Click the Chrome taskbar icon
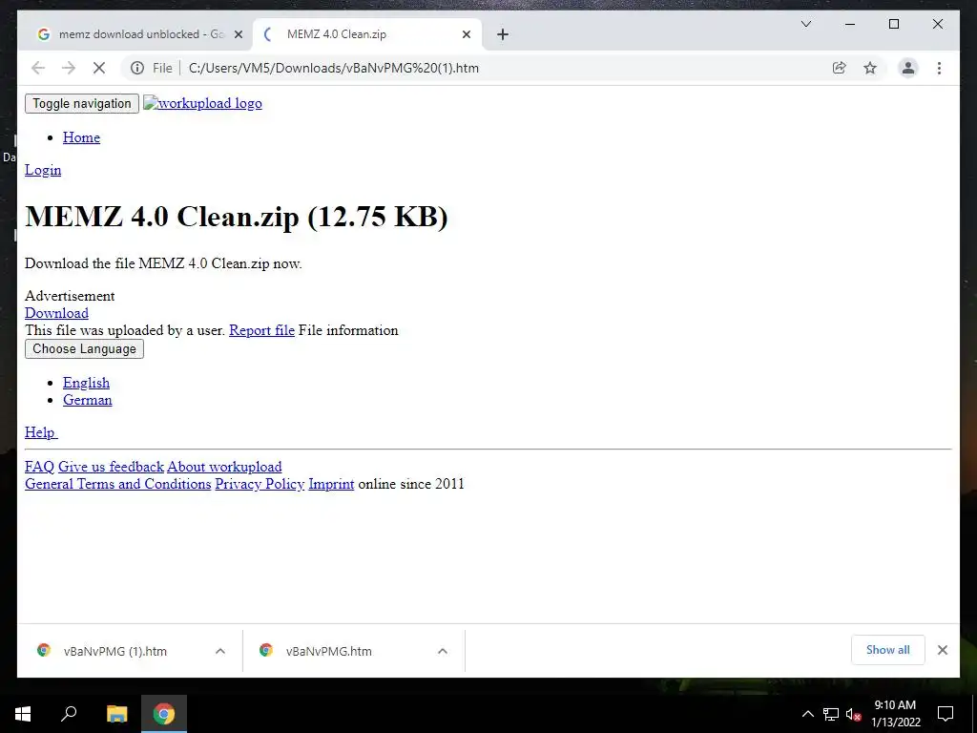This screenshot has height=733, width=977. coord(164,714)
